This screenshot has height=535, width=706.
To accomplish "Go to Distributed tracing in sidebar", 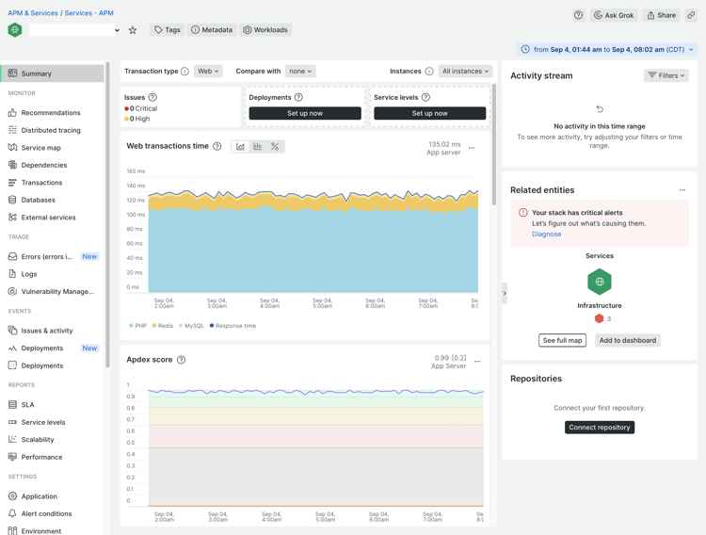I will [x=52, y=130].
